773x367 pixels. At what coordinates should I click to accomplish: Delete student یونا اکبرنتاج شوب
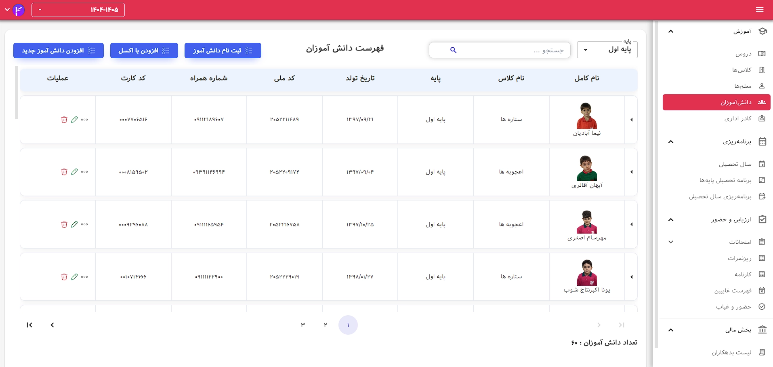tap(64, 277)
